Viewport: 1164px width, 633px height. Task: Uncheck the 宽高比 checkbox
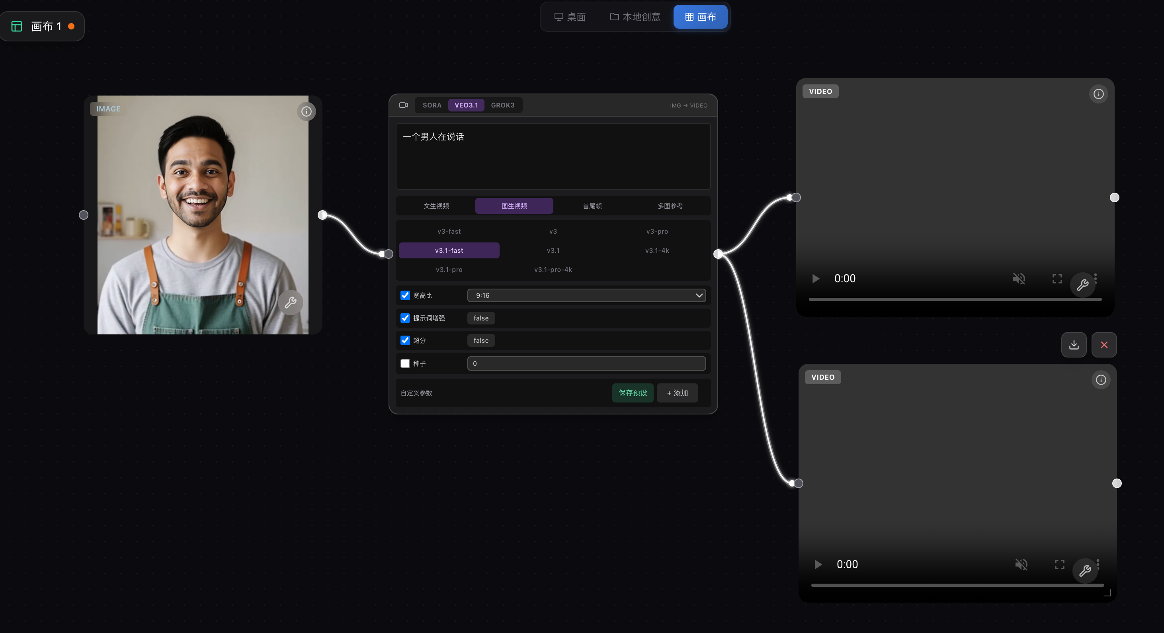pyautogui.click(x=405, y=295)
